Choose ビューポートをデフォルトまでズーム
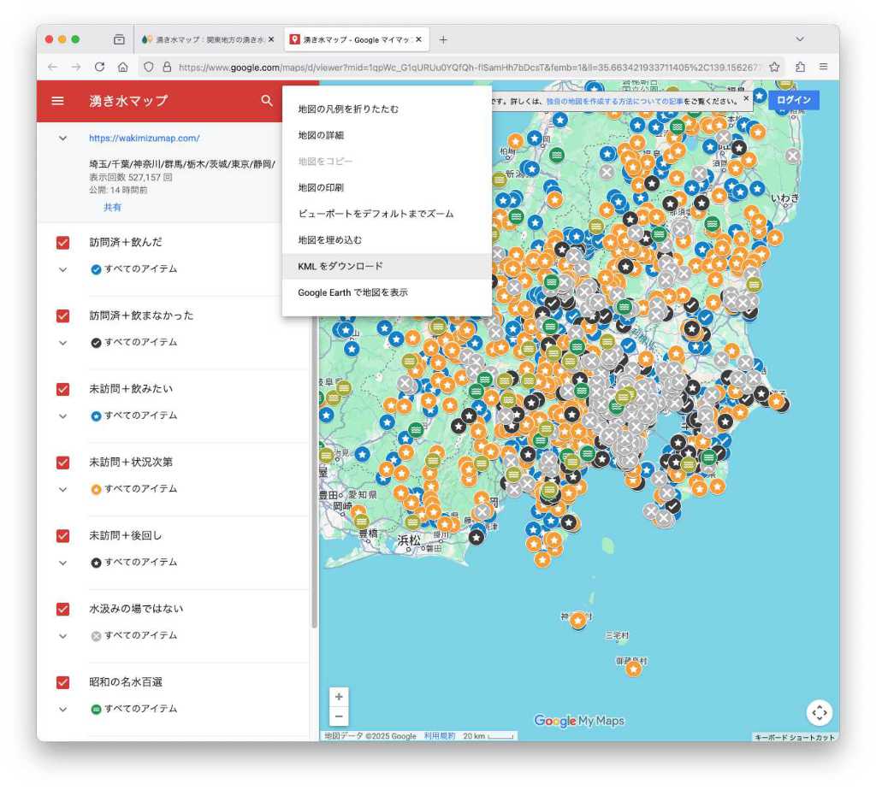 tap(388, 214)
